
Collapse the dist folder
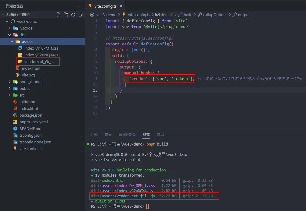tap(9, 35)
